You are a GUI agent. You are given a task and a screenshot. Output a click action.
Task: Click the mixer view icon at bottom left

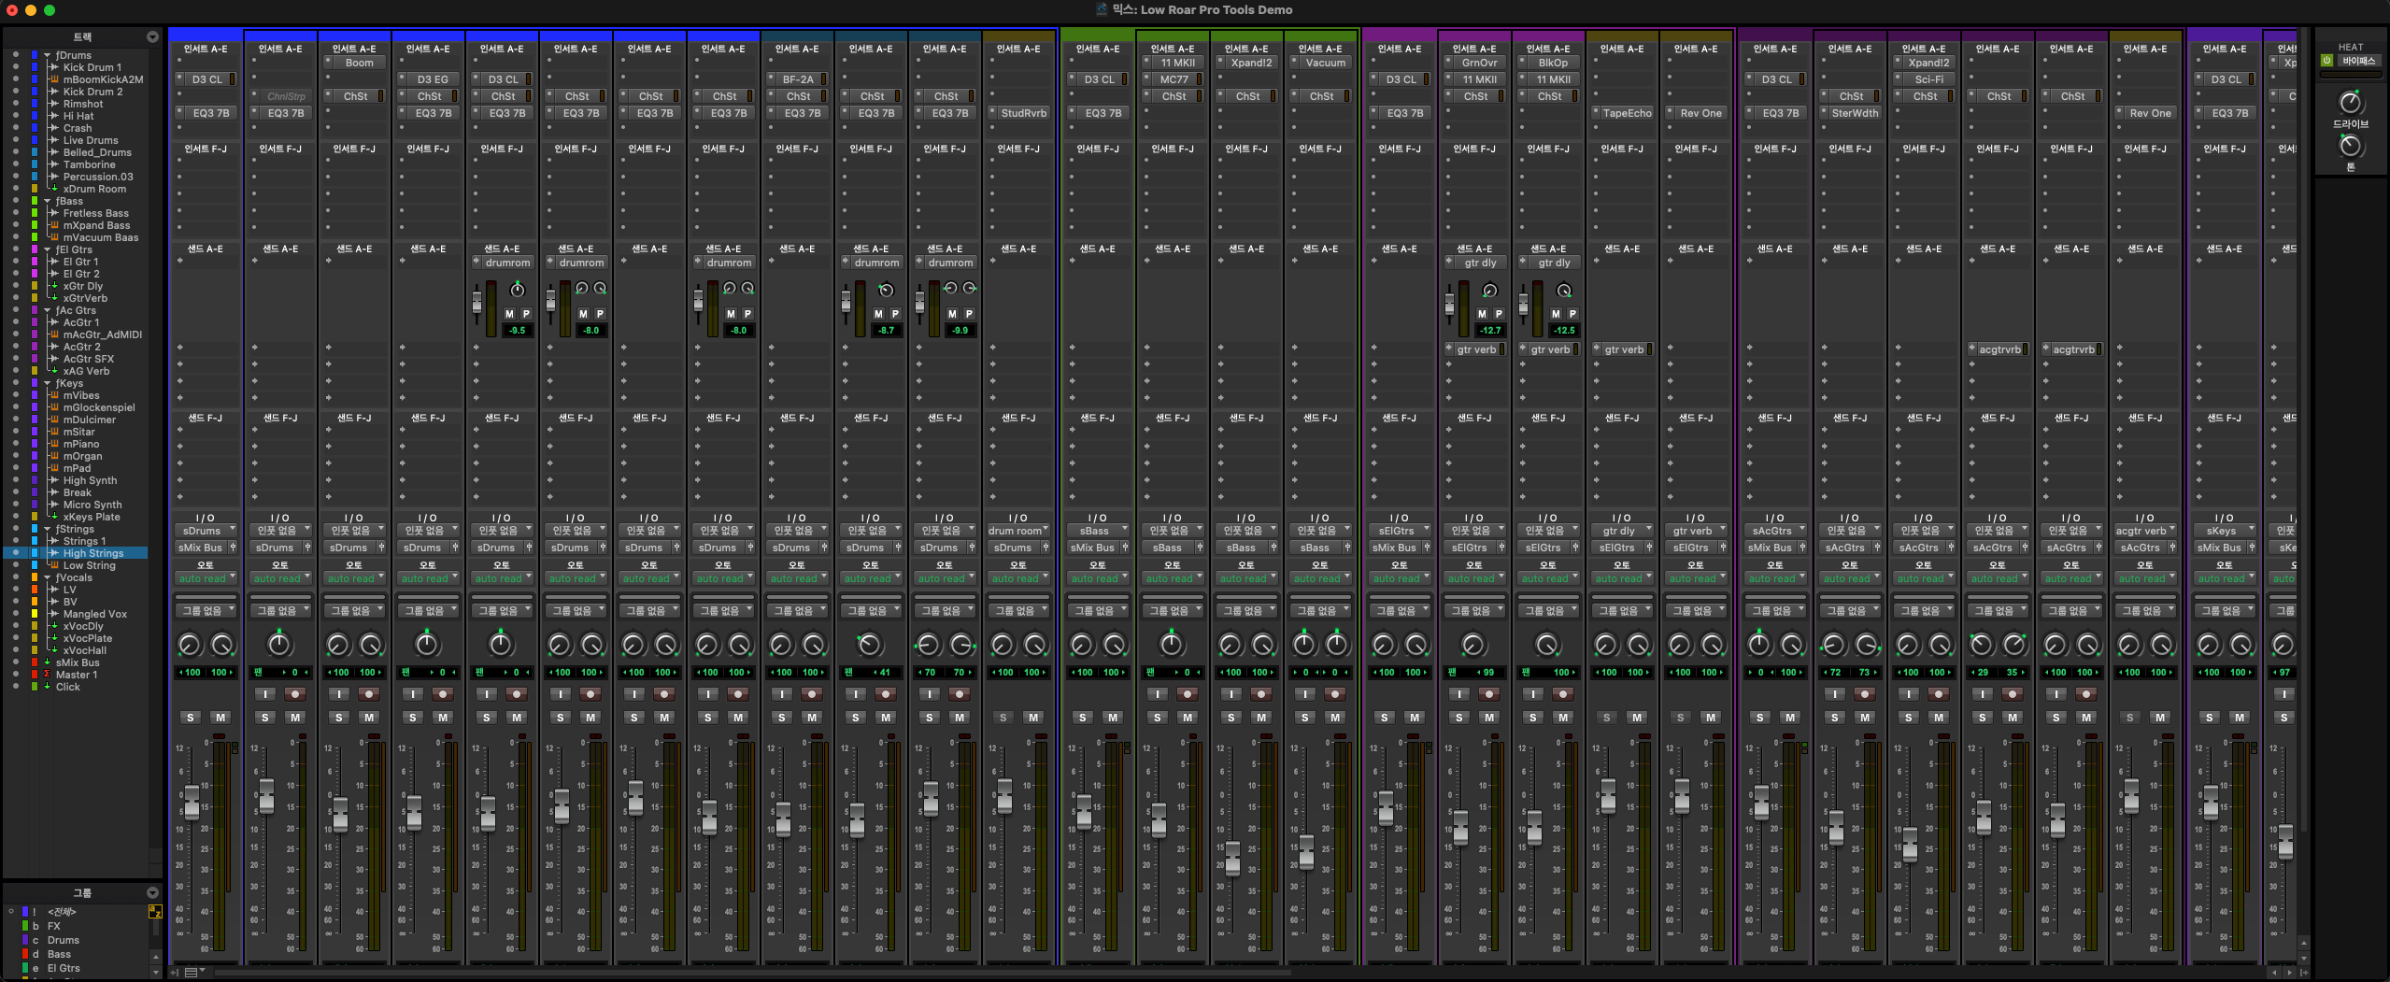(x=192, y=973)
